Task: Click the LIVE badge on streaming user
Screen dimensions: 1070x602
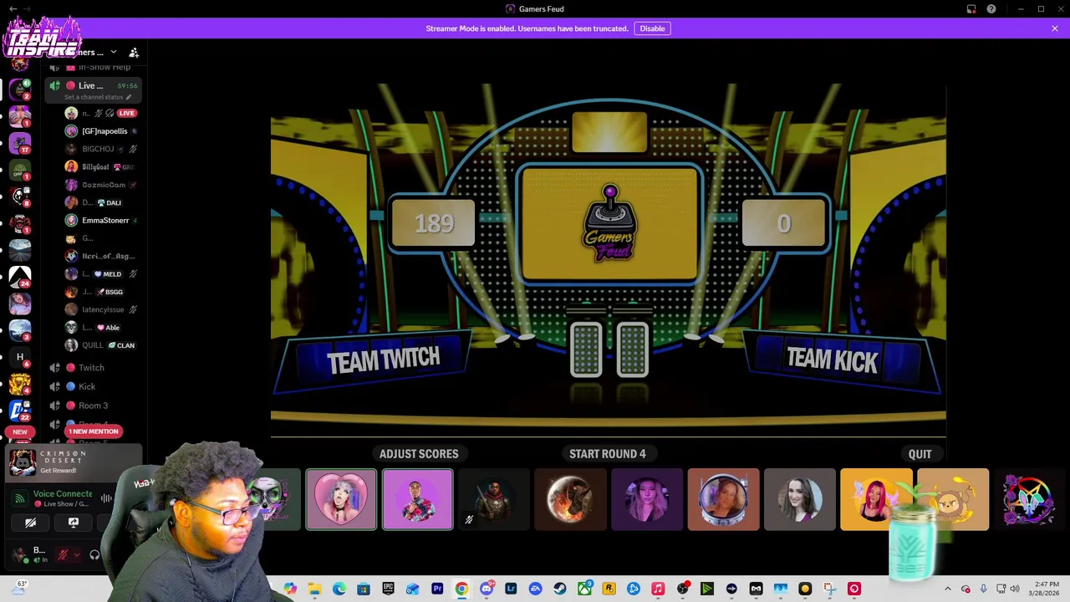Action: pos(126,113)
